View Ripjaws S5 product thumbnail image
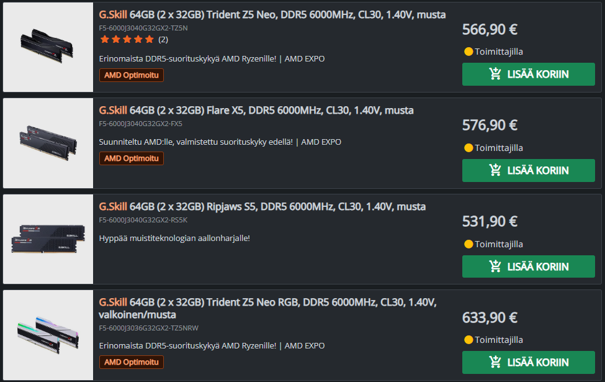This screenshot has width=605, height=382. tap(48, 239)
